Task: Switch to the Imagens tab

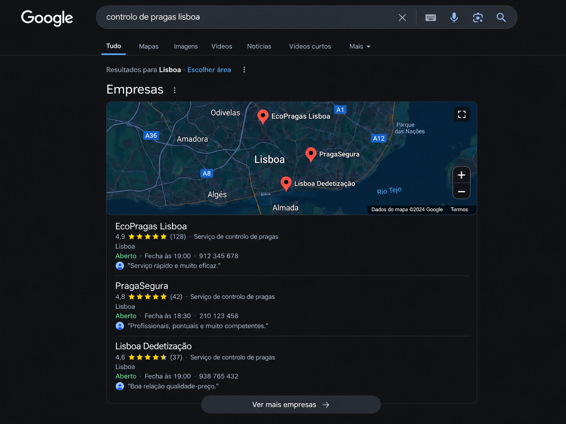Action: [x=186, y=46]
